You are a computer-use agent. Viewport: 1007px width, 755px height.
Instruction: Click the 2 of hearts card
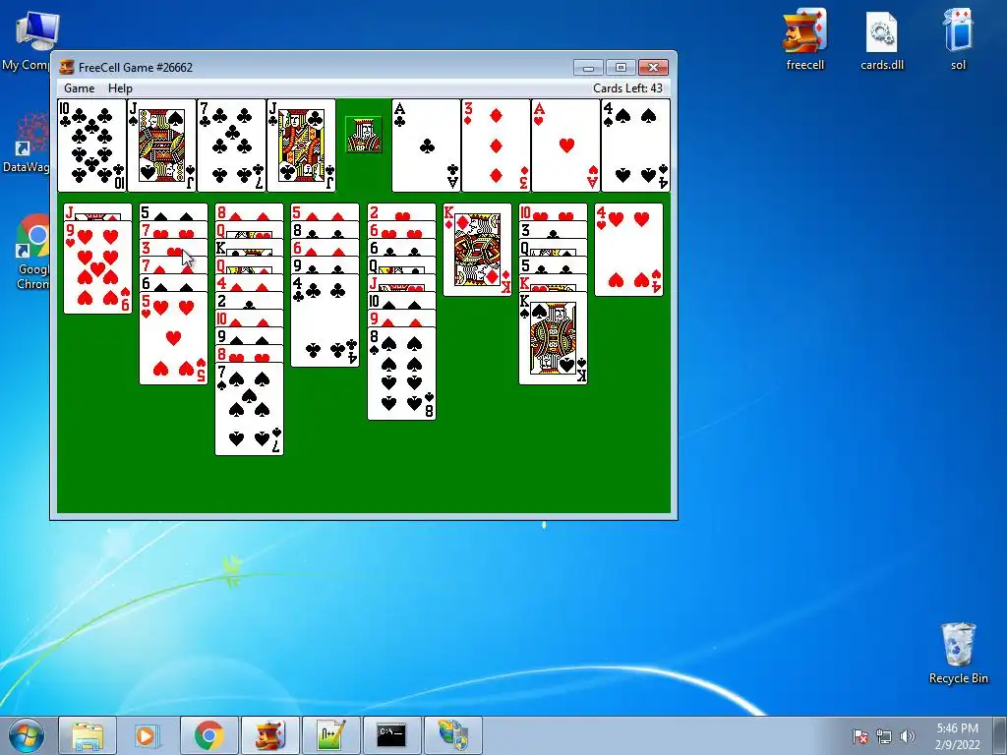pyautogui.click(x=401, y=212)
